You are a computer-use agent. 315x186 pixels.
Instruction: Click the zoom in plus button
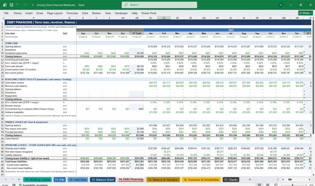pos(306,185)
